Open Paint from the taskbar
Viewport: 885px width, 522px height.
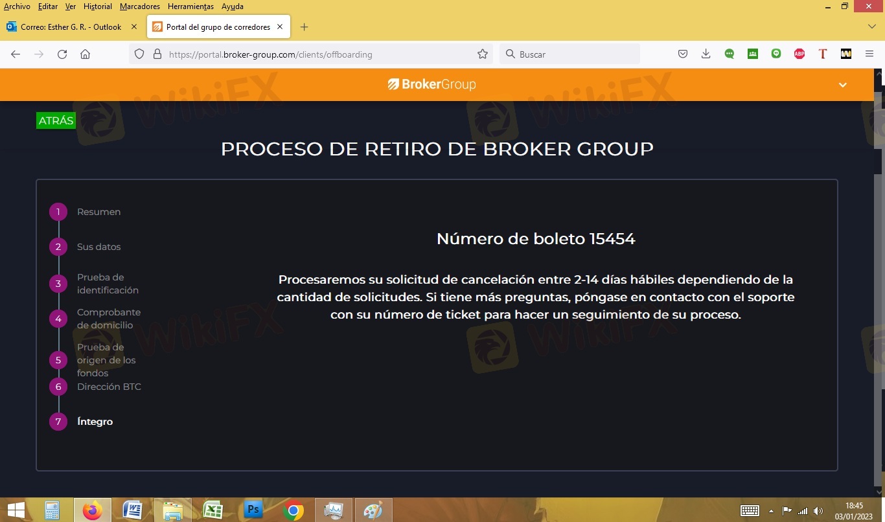click(x=373, y=510)
